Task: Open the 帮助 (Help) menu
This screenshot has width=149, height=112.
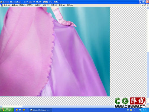Action: pyautogui.click(x=69, y=5)
